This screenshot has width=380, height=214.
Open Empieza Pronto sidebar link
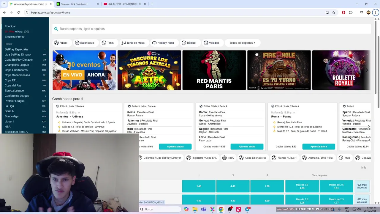pyautogui.click(x=15, y=37)
